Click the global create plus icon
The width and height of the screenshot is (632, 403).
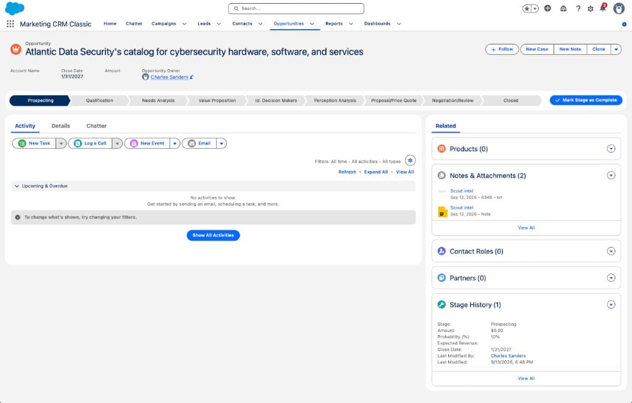click(x=547, y=8)
